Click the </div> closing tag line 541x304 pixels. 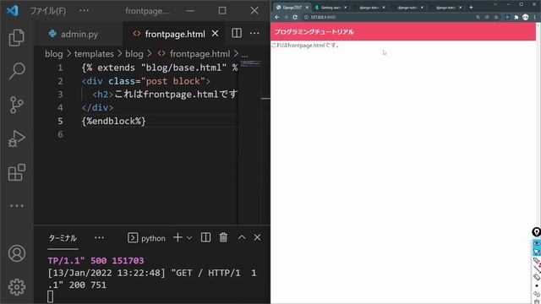click(x=97, y=107)
